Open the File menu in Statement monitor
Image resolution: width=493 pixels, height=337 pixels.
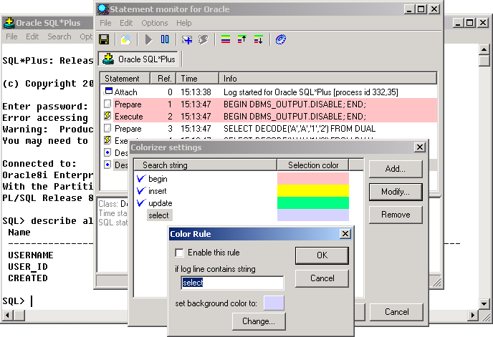coord(105,23)
